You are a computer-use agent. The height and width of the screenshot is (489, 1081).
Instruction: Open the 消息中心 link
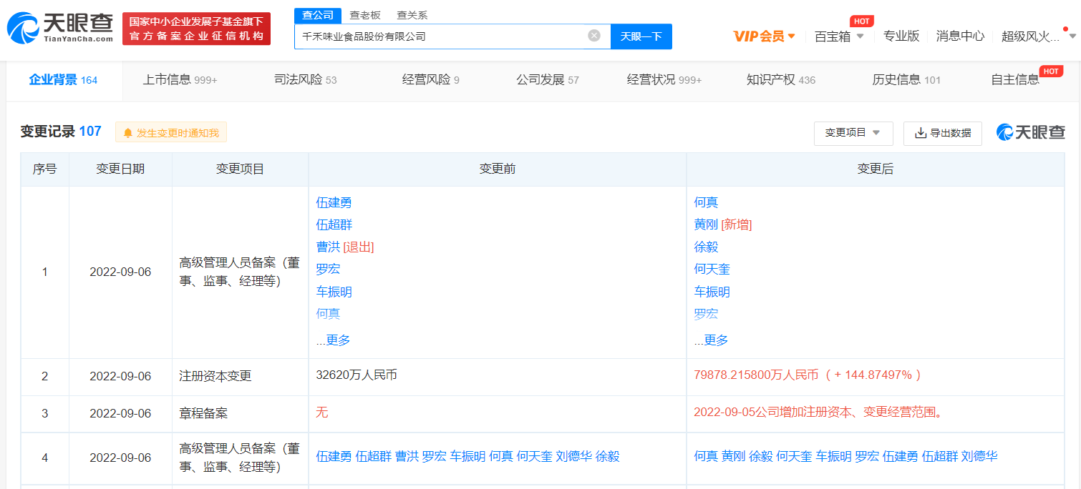click(x=960, y=36)
